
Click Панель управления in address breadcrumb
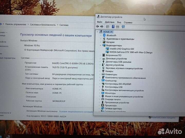pyautogui.click(x=16, y=25)
